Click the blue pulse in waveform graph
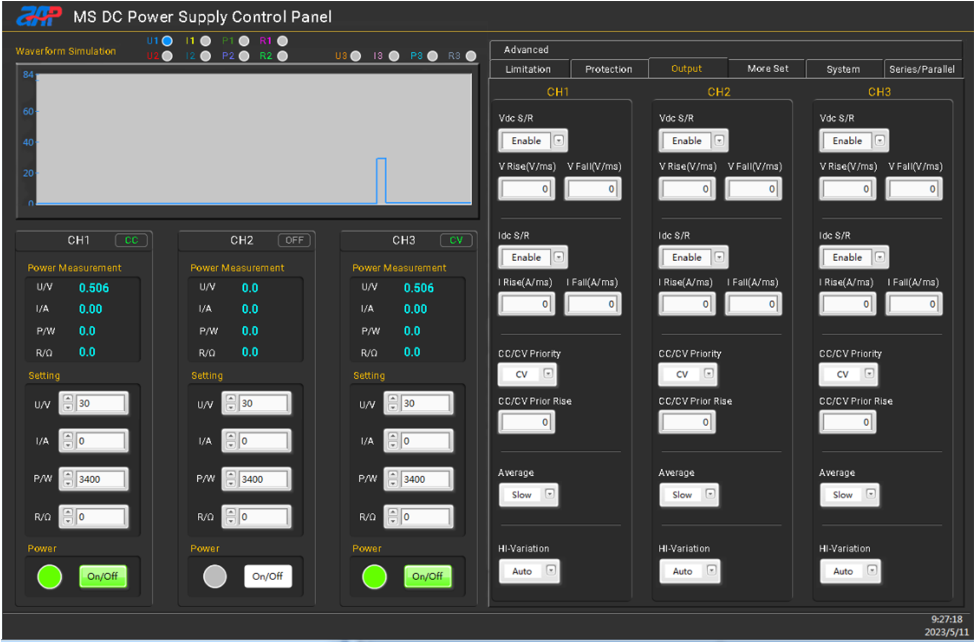Viewport: 975px width, 643px height. point(381,159)
